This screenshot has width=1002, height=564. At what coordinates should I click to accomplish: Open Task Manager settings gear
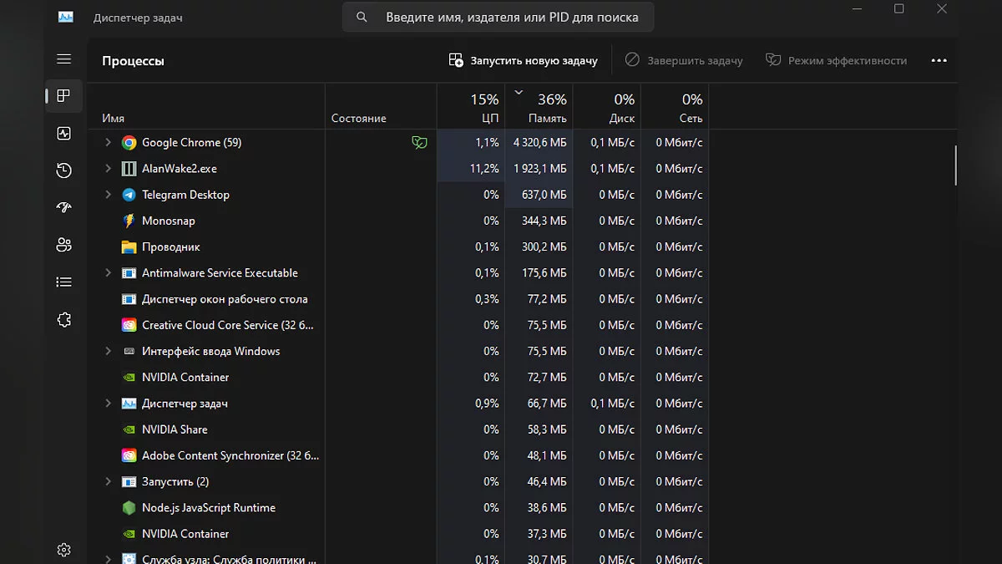[63, 549]
